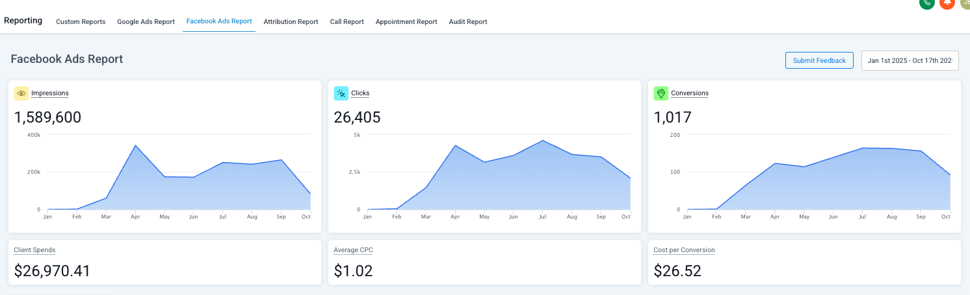Switch to the Custom Reports tab

(x=81, y=21)
